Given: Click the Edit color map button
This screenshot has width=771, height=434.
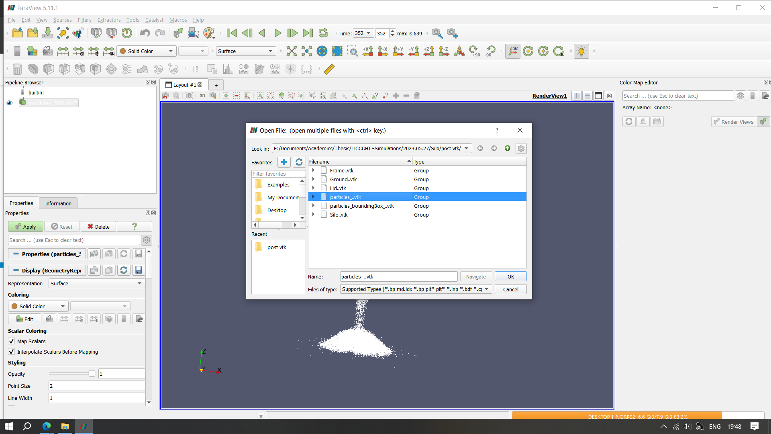Looking at the screenshot, I should 24,319.
